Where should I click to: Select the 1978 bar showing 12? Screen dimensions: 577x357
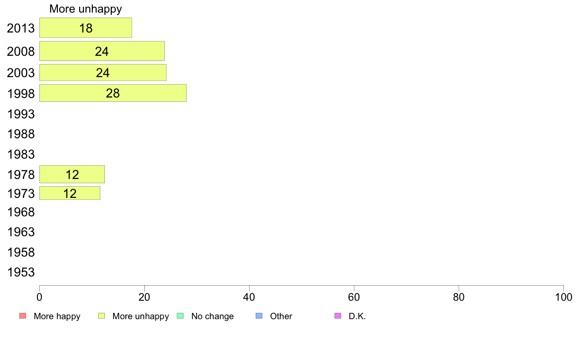click(x=72, y=174)
